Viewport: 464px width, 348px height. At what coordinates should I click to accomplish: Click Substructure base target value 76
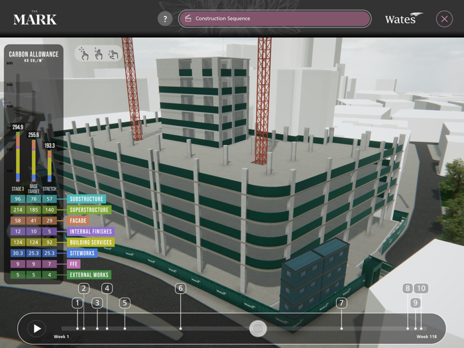34,199
